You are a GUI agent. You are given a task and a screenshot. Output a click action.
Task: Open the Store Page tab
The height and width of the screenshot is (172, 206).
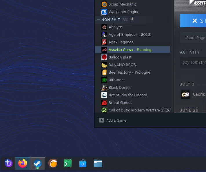pyautogui.click(x=196, y=38)
